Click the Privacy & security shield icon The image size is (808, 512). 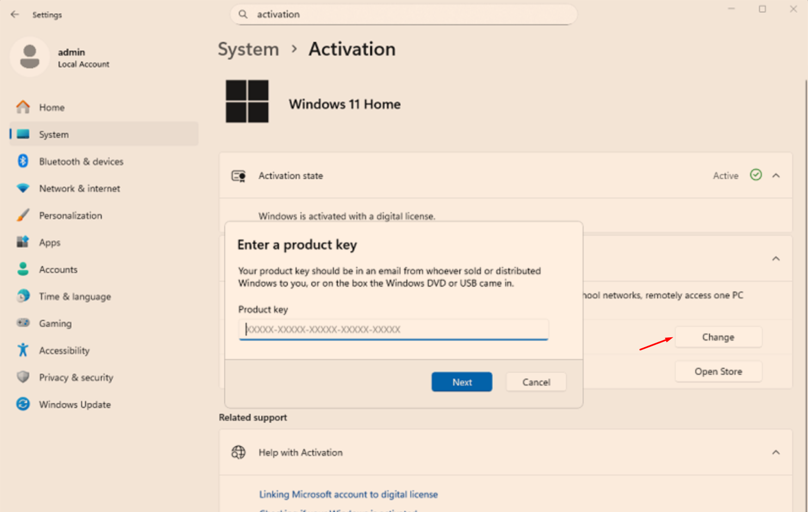[x=23, y=377]
